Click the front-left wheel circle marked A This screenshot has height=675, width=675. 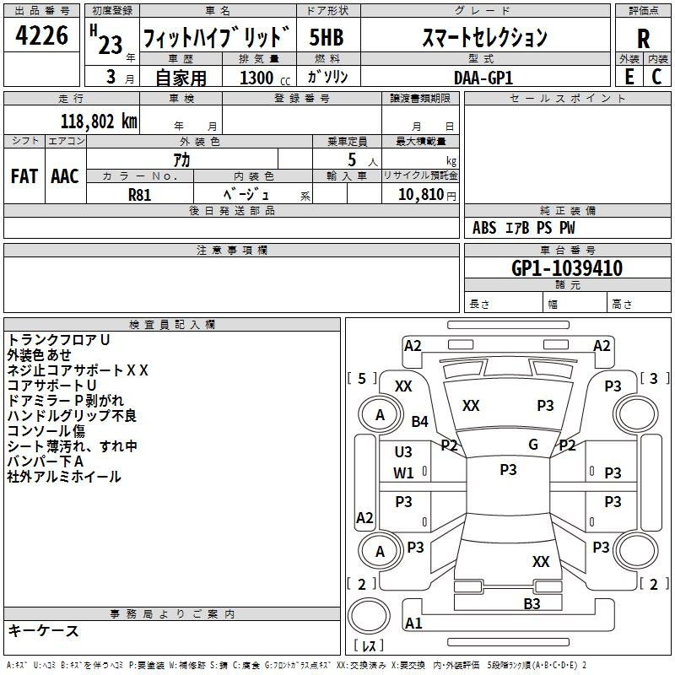(380, 414)
